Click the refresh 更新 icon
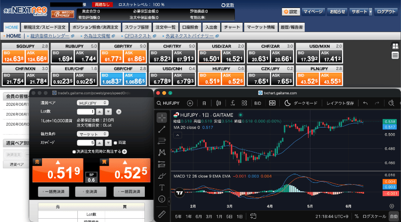This screenshot has width=401, height=222. coord(227,5)
